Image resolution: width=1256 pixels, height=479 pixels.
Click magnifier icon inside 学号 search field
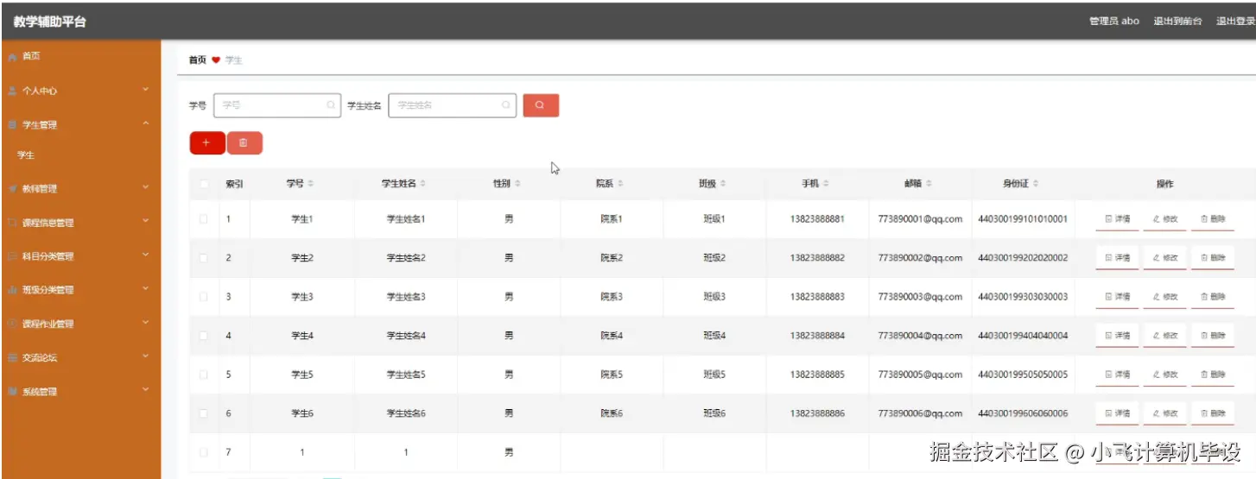331,105
